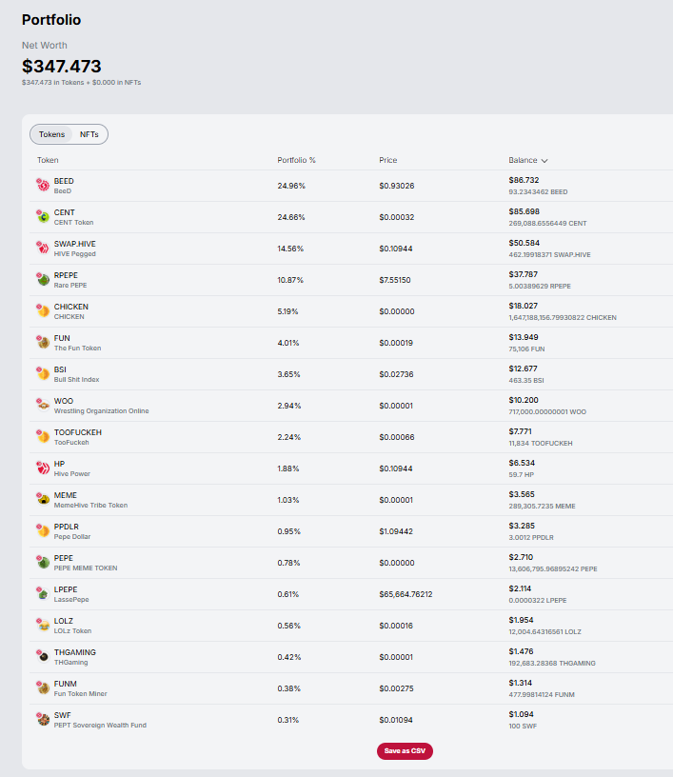Screen dimensions: 673x777
Task: Click the RPEPE frog token icon
Action: (x=43, y=280)
